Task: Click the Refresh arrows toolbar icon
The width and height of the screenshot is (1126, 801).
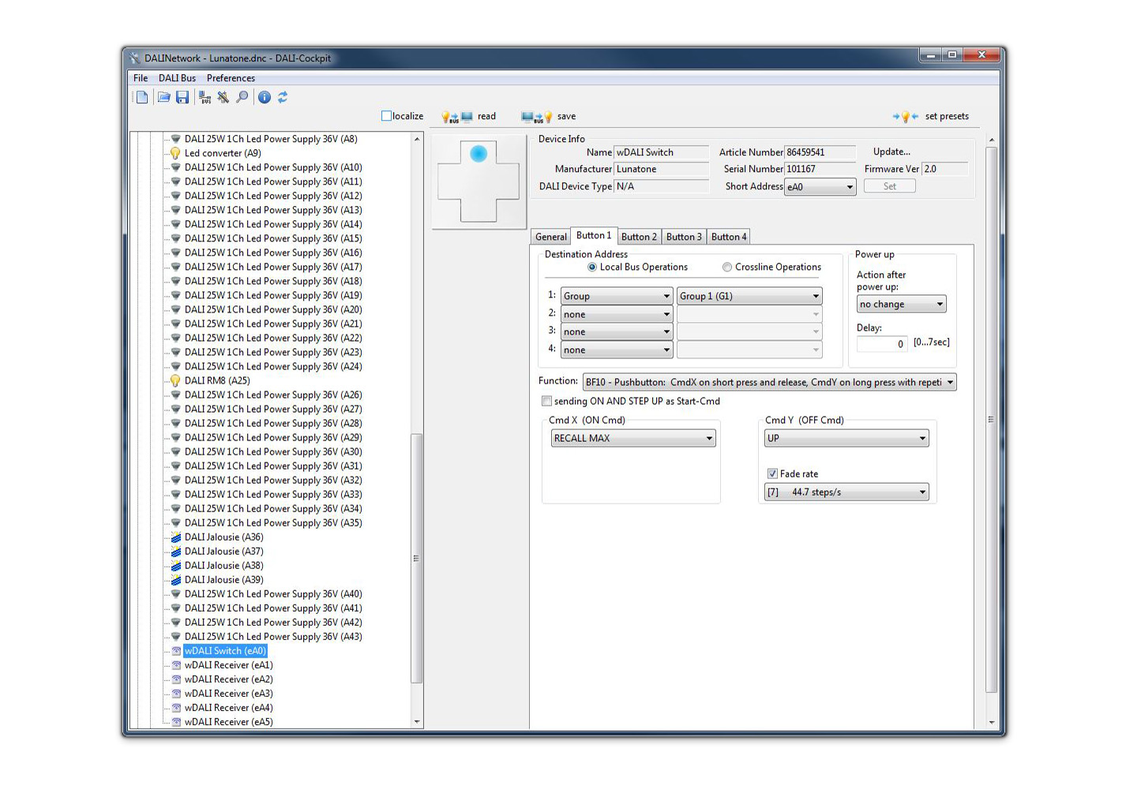Action: point(283,97)
